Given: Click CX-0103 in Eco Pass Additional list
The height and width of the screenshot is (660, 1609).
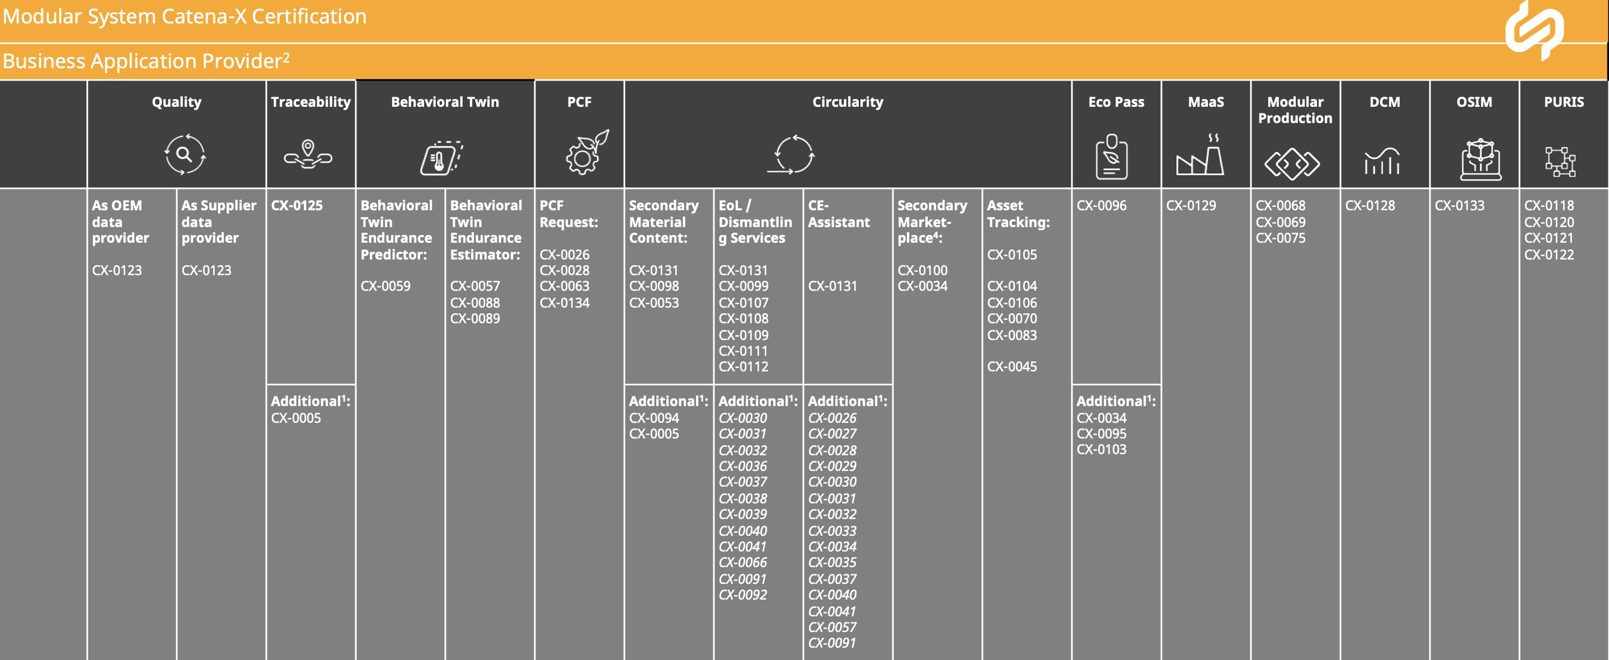Looking at the screenshot, I should click(1102, 449).
